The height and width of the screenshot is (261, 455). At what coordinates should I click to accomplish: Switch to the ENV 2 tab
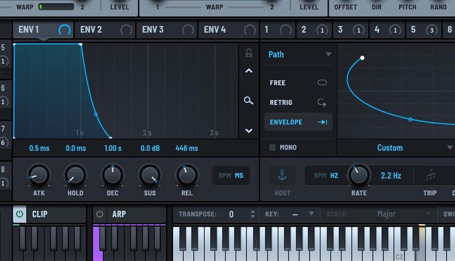pos(105,30)
